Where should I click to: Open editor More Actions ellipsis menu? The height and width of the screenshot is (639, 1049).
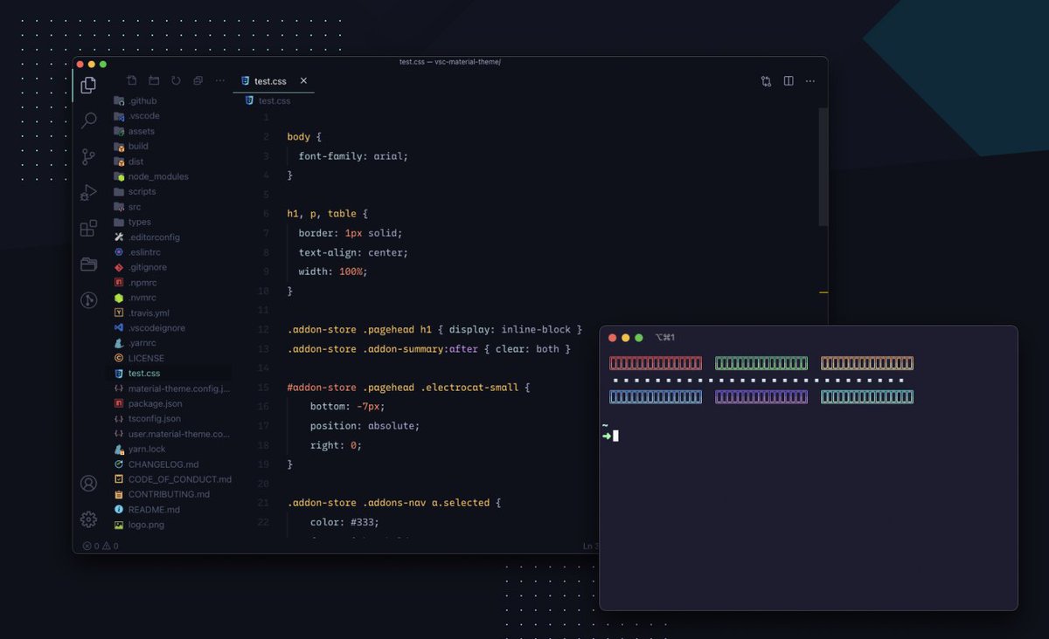(810, 81)
